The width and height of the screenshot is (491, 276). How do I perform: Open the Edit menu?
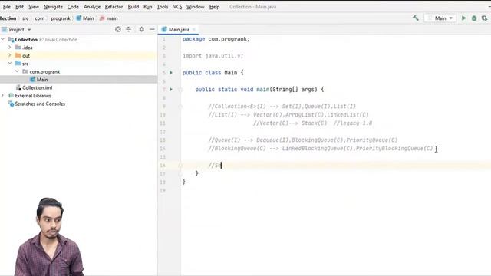pyautogui.click(x=19, y=7)
